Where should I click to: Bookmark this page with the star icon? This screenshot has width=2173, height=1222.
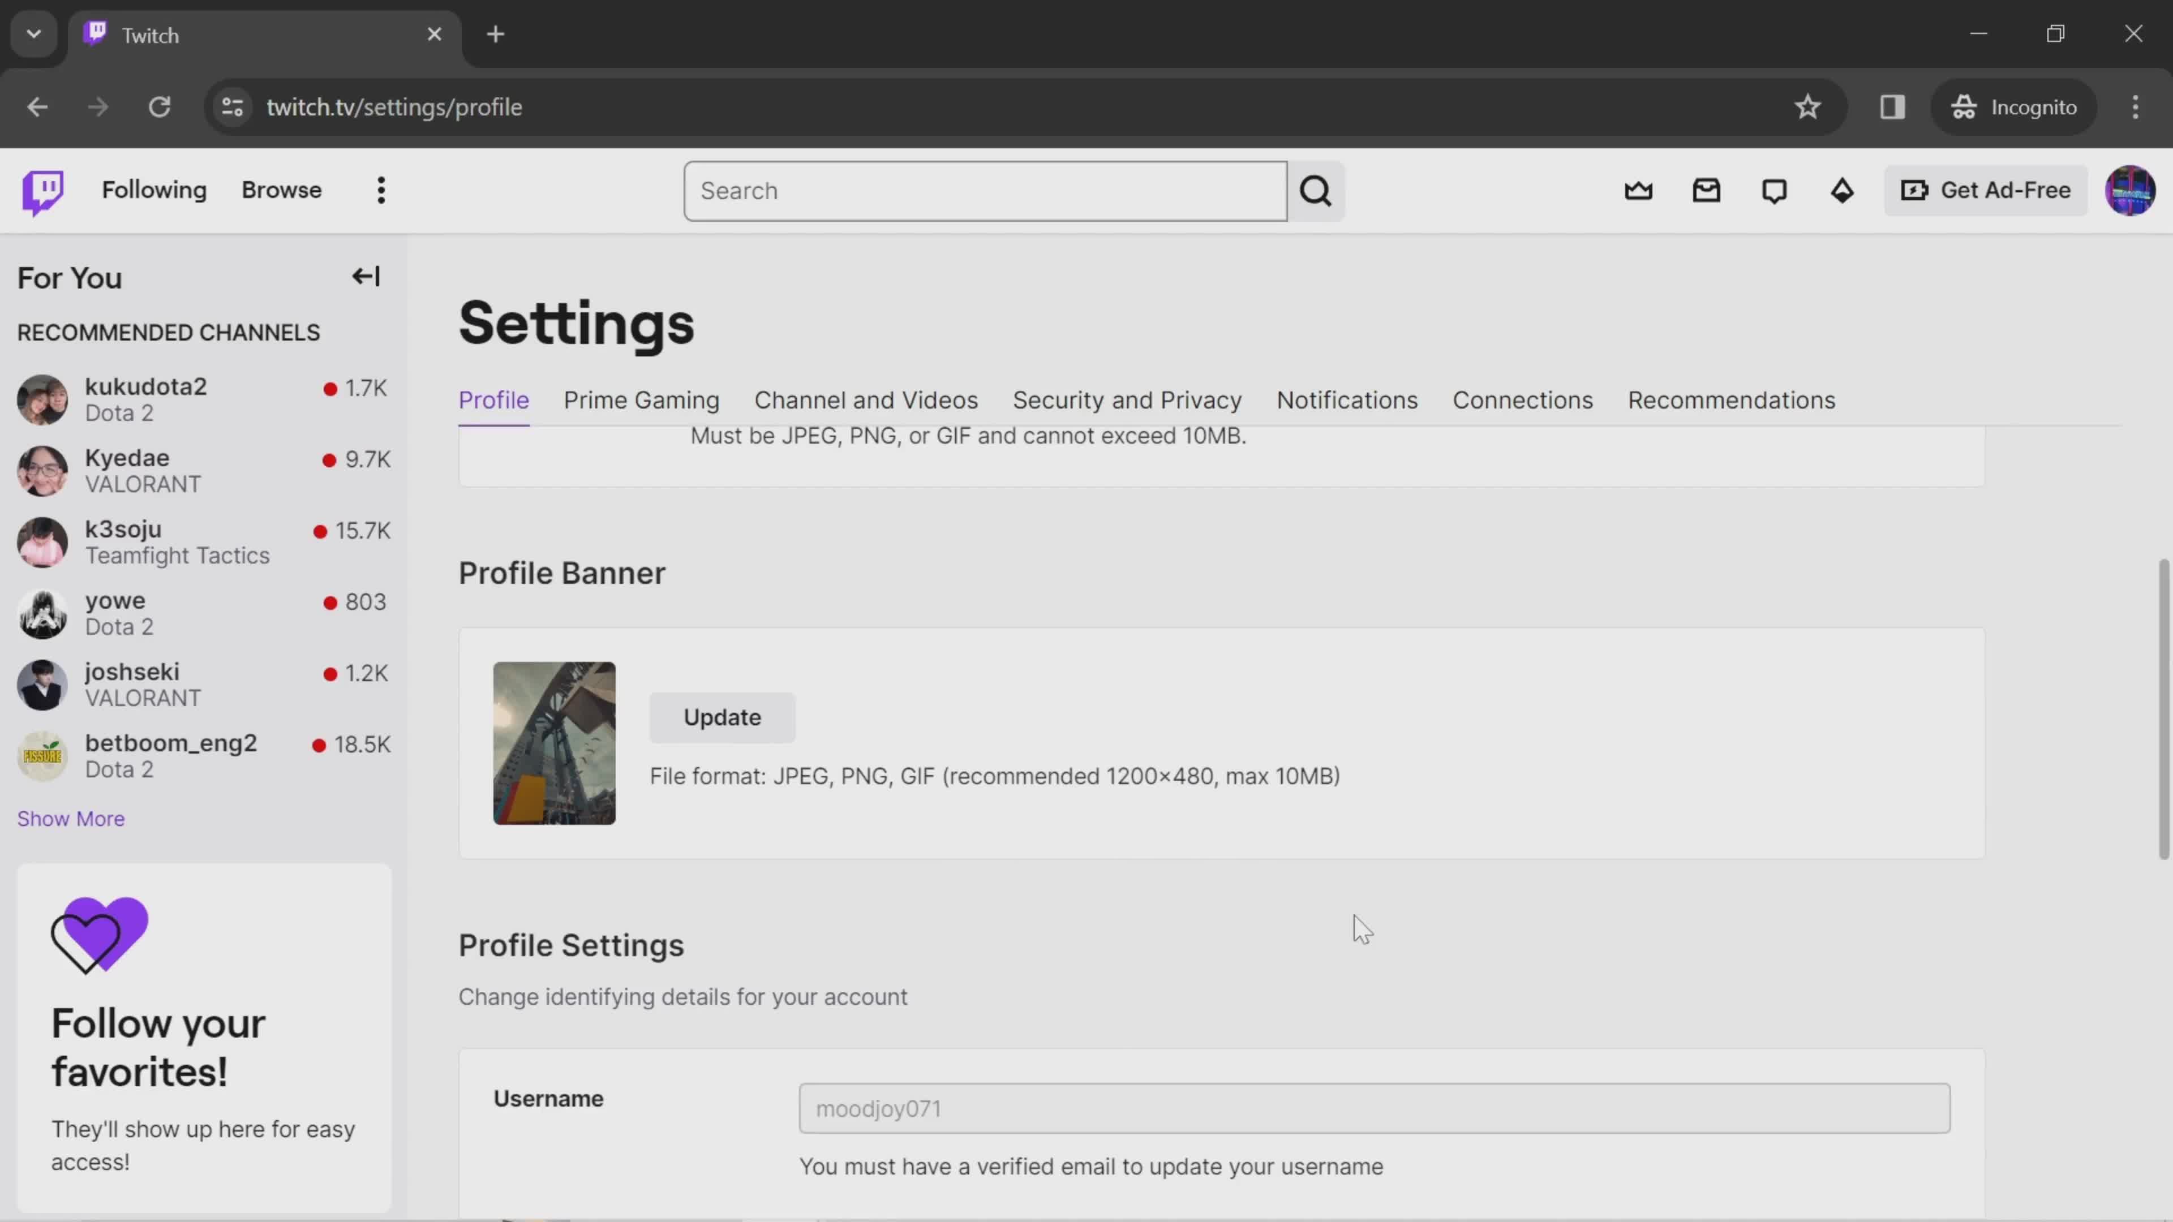point(1807,107)
